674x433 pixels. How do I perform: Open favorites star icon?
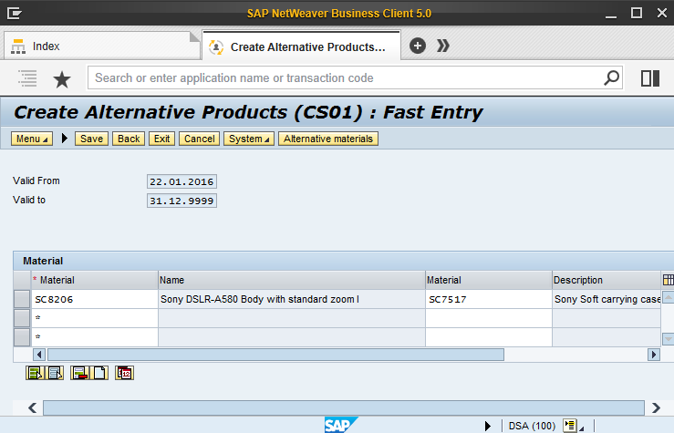[x=62, y=79]
